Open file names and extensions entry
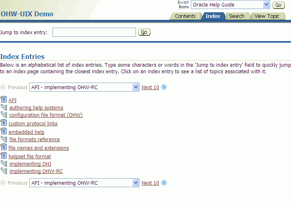Viewport: 291px width, 201px height. pyautogui.click(x=39, y=148)
